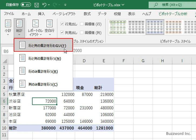Switch to the 校閲 tab
Screen dimensions: 196x140
tap(117, 14)
